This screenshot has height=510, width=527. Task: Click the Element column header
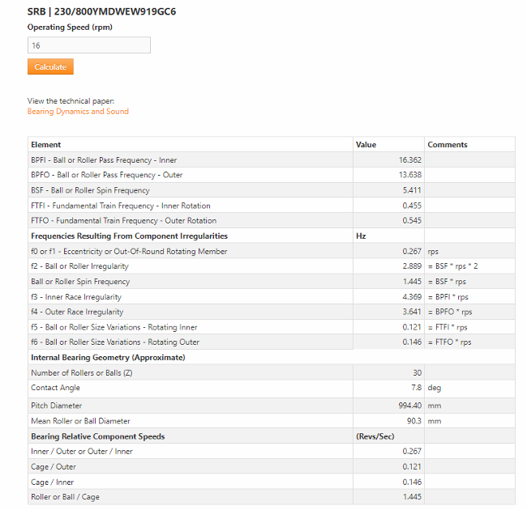[x=45, y=145]
